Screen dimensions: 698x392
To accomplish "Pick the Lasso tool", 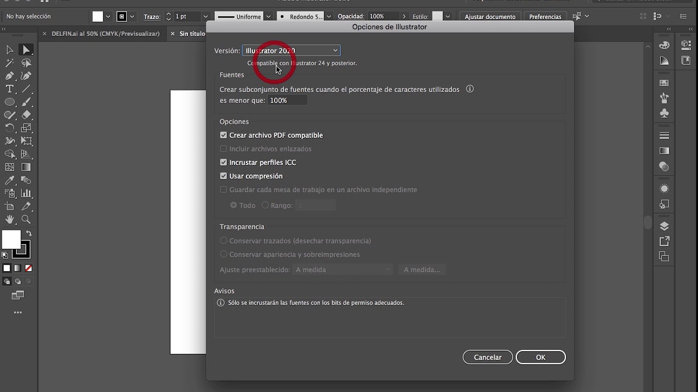I will (26, 63).
